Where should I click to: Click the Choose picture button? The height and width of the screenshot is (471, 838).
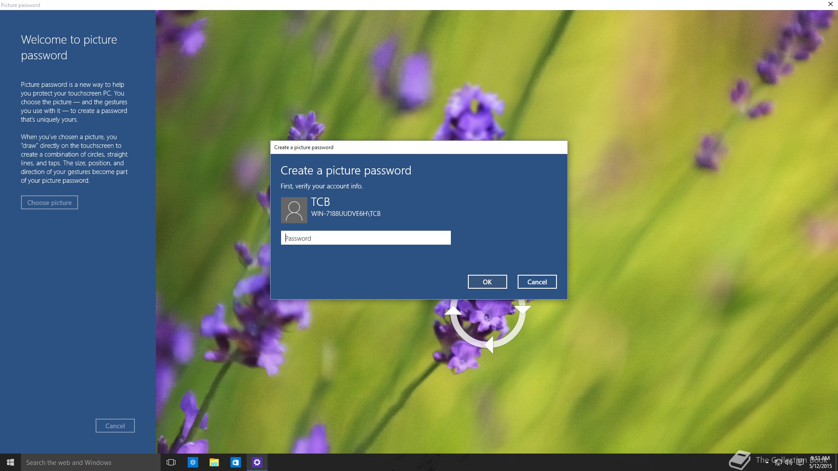[49, 202]
